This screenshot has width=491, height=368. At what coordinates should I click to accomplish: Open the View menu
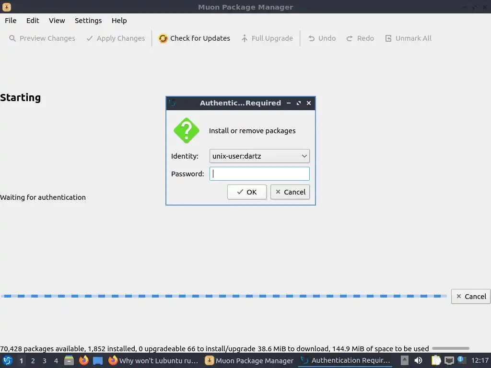pyautogui.click(x=57, y=21)
